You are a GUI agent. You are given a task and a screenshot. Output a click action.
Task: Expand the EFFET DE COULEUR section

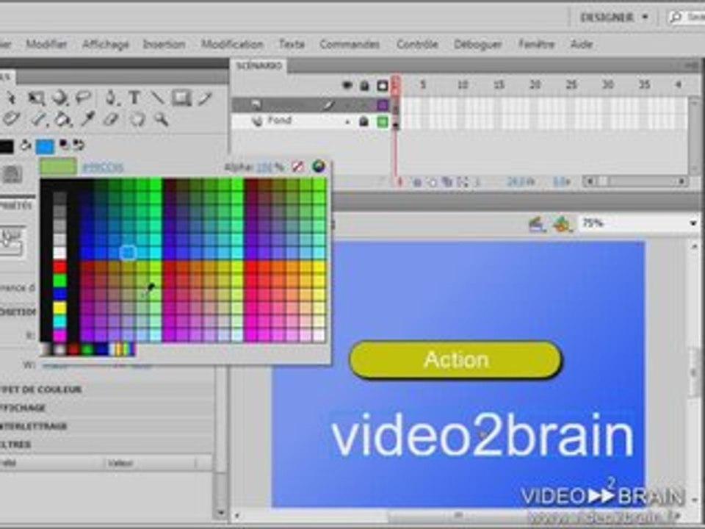(41, 389)
